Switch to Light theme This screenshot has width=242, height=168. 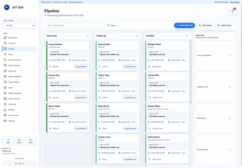[x=8, y=141]
